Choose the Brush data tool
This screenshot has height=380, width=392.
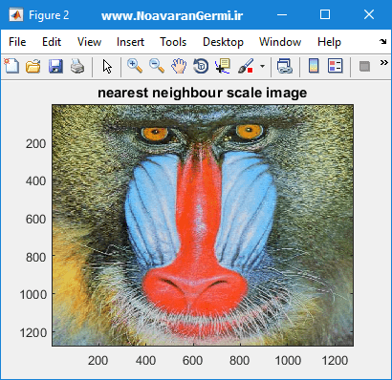point(246,66)
